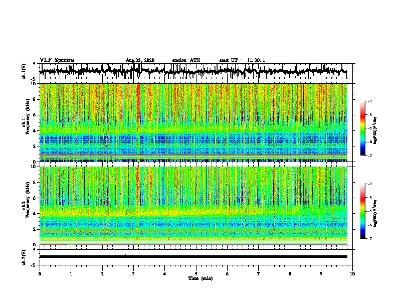Viewport: 397px width, 307px height.
Task: Click the "-3" tick on ch.2 colorbar
Action: tap(370, 184)
